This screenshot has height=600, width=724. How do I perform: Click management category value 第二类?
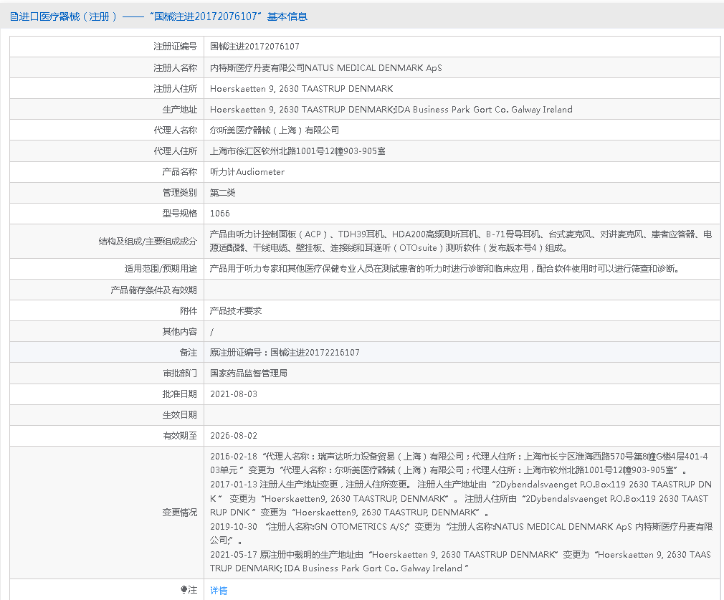coord(222,193)
